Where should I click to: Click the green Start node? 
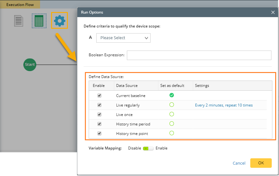30,64
